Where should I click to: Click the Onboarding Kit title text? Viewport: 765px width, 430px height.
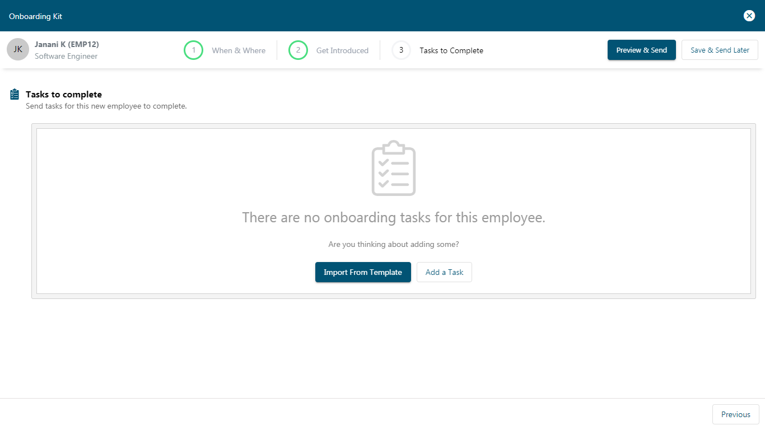[35, 16]
